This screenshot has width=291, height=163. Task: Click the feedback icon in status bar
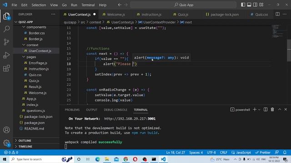(x=277, y=153)
